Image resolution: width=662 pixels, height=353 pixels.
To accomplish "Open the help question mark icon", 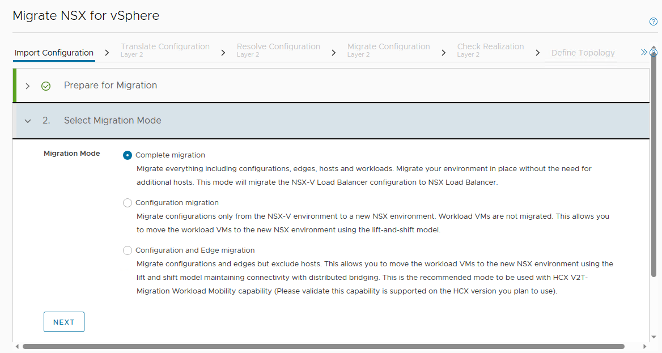I will click(653, 22).
